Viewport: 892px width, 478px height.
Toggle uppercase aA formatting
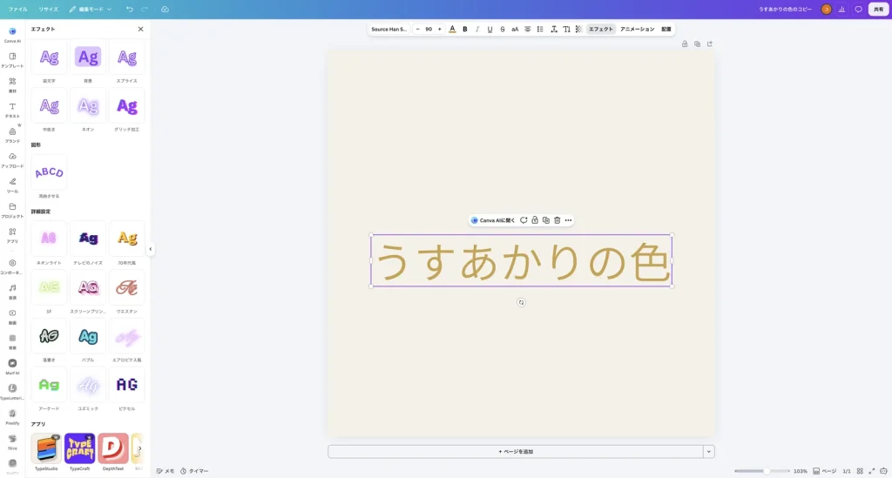[x=515, y=29]
